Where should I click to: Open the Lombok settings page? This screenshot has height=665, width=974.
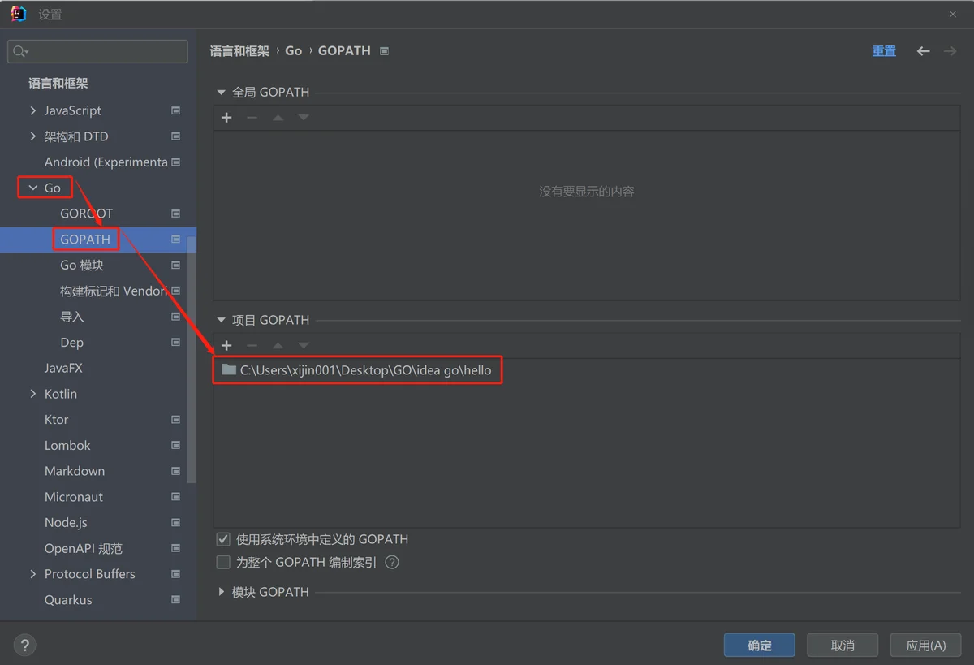67,445
